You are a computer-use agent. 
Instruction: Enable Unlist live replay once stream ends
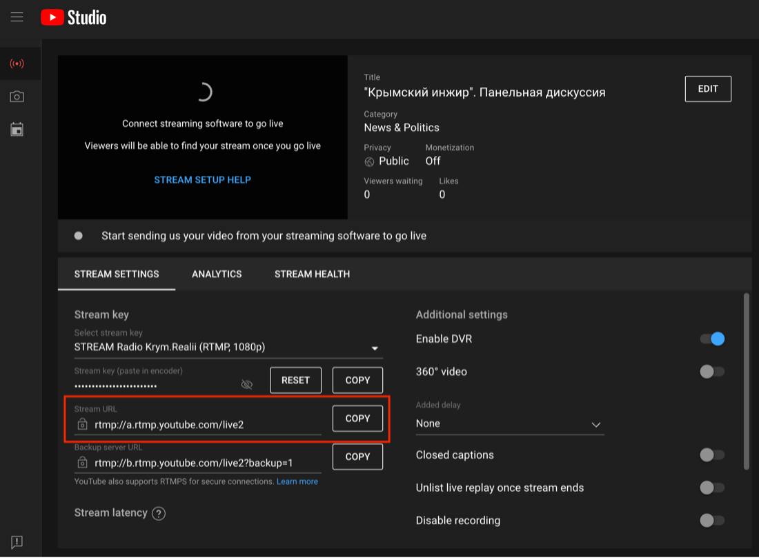click(x=712, y=488)
